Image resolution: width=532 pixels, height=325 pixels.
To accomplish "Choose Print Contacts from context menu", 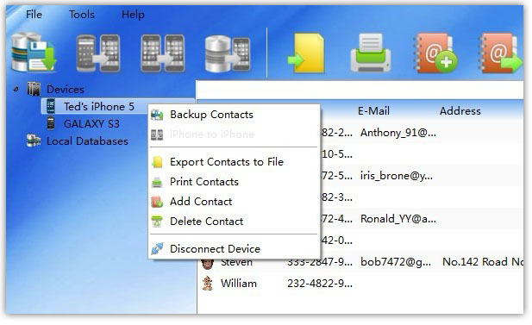I will pyautogui.click(x=235, y=182).
